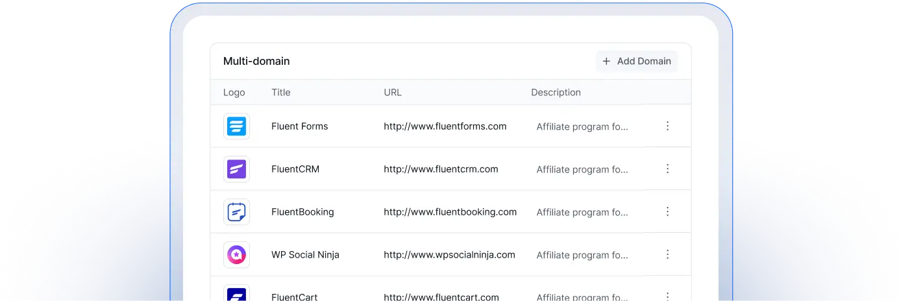Click the http://www.fluentforms.com URL
The height and width of the screenshot is (301, 901).
click(445, 126)
